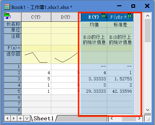Click cell with value 3.33333

94,79
